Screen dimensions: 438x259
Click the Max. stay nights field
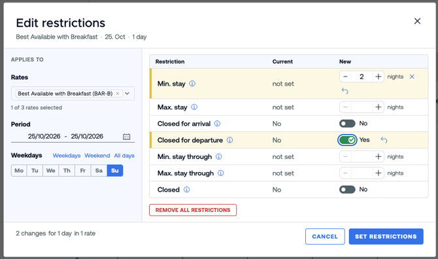tap(362, 107)
